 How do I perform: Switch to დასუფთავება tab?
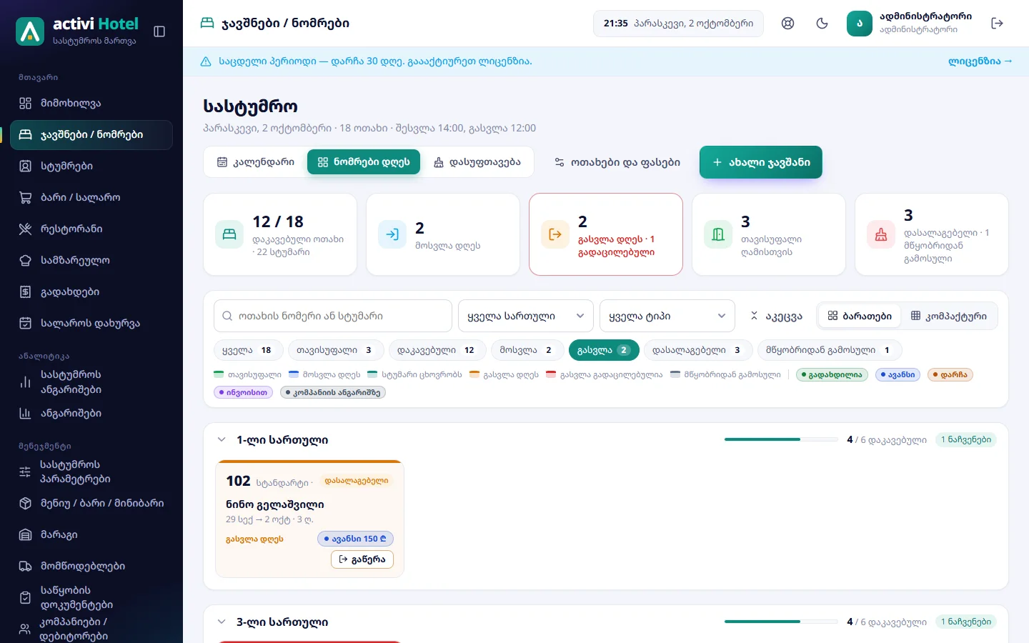[477, 162]
